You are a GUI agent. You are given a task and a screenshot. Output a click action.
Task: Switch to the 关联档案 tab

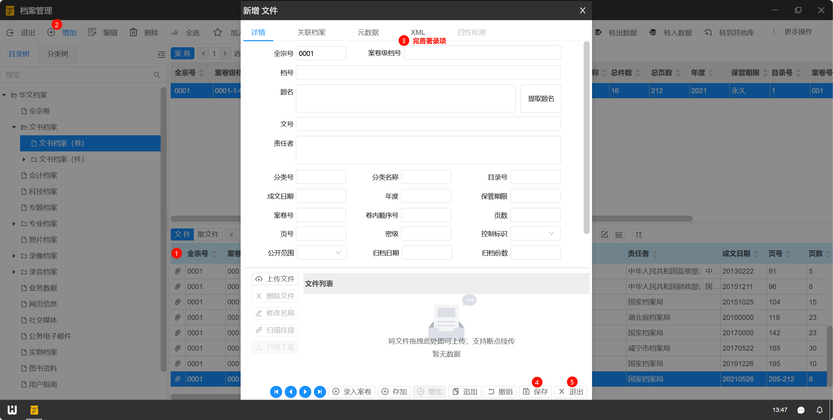(x=311, y=32)
